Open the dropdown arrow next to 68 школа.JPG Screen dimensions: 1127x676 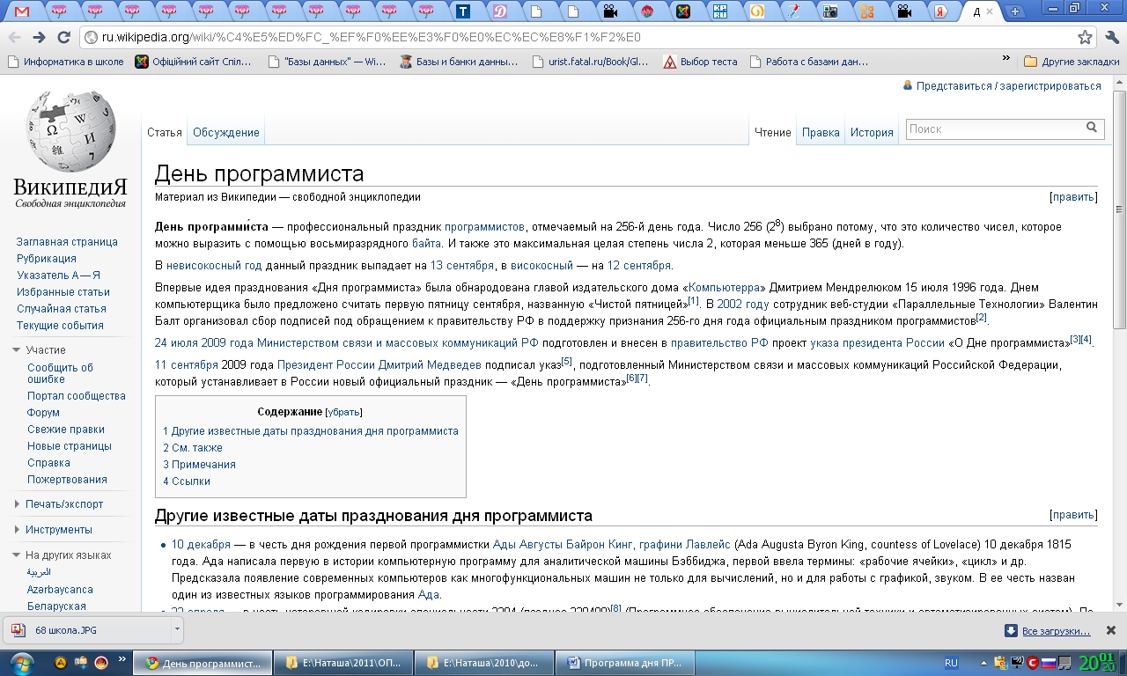177,630
